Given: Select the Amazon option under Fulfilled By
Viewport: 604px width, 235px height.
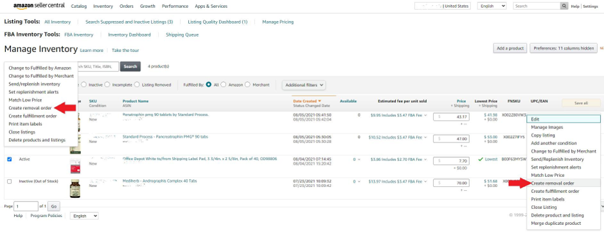Looking at the screenshot, I should coord(224,85).
